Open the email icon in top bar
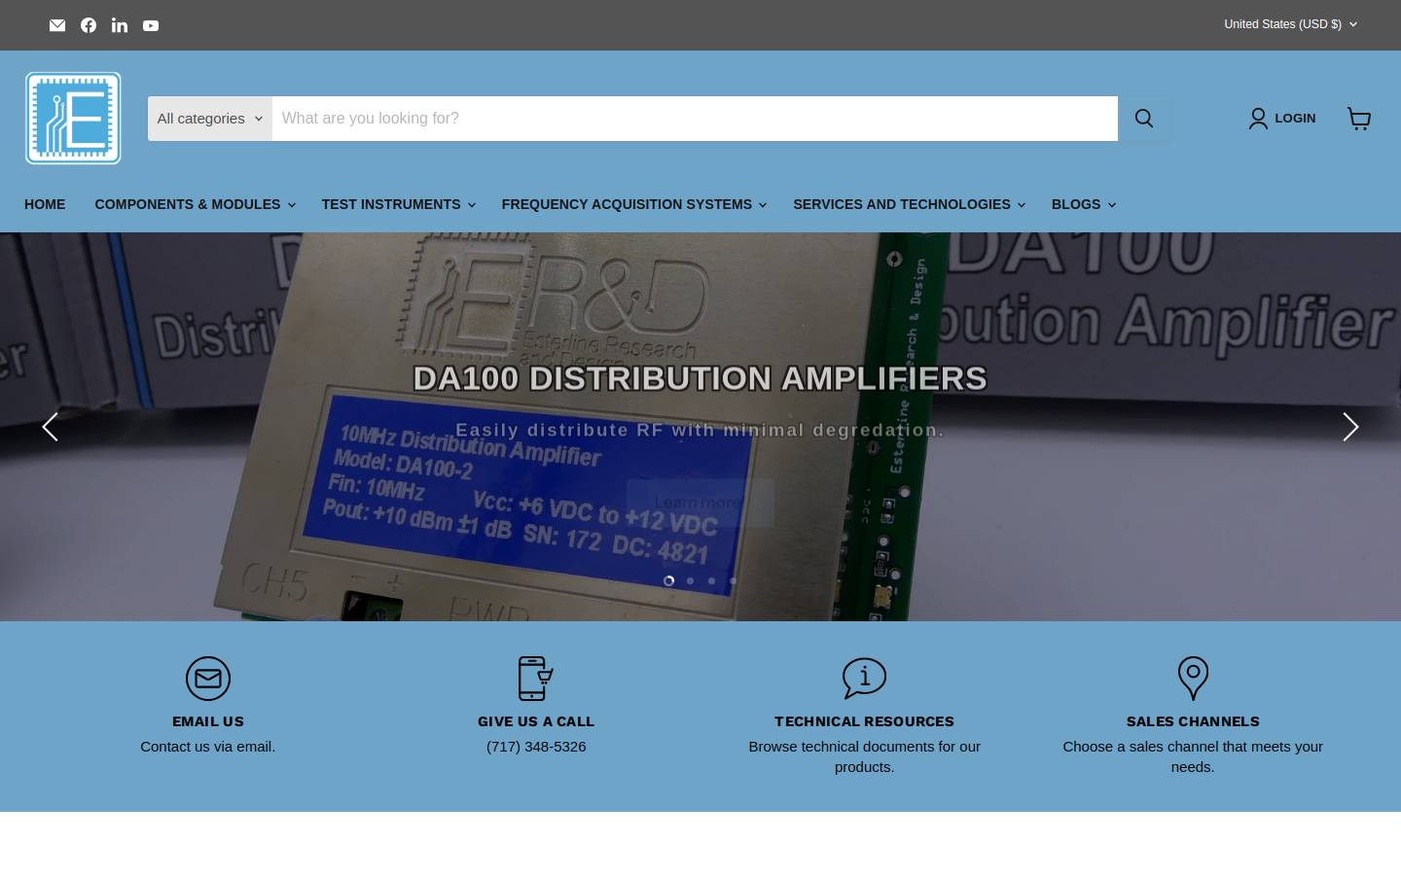 pos(57,25)
